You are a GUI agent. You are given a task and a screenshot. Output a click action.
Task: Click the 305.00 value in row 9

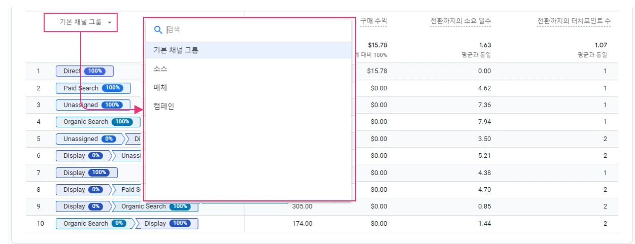tap(303, 206)
